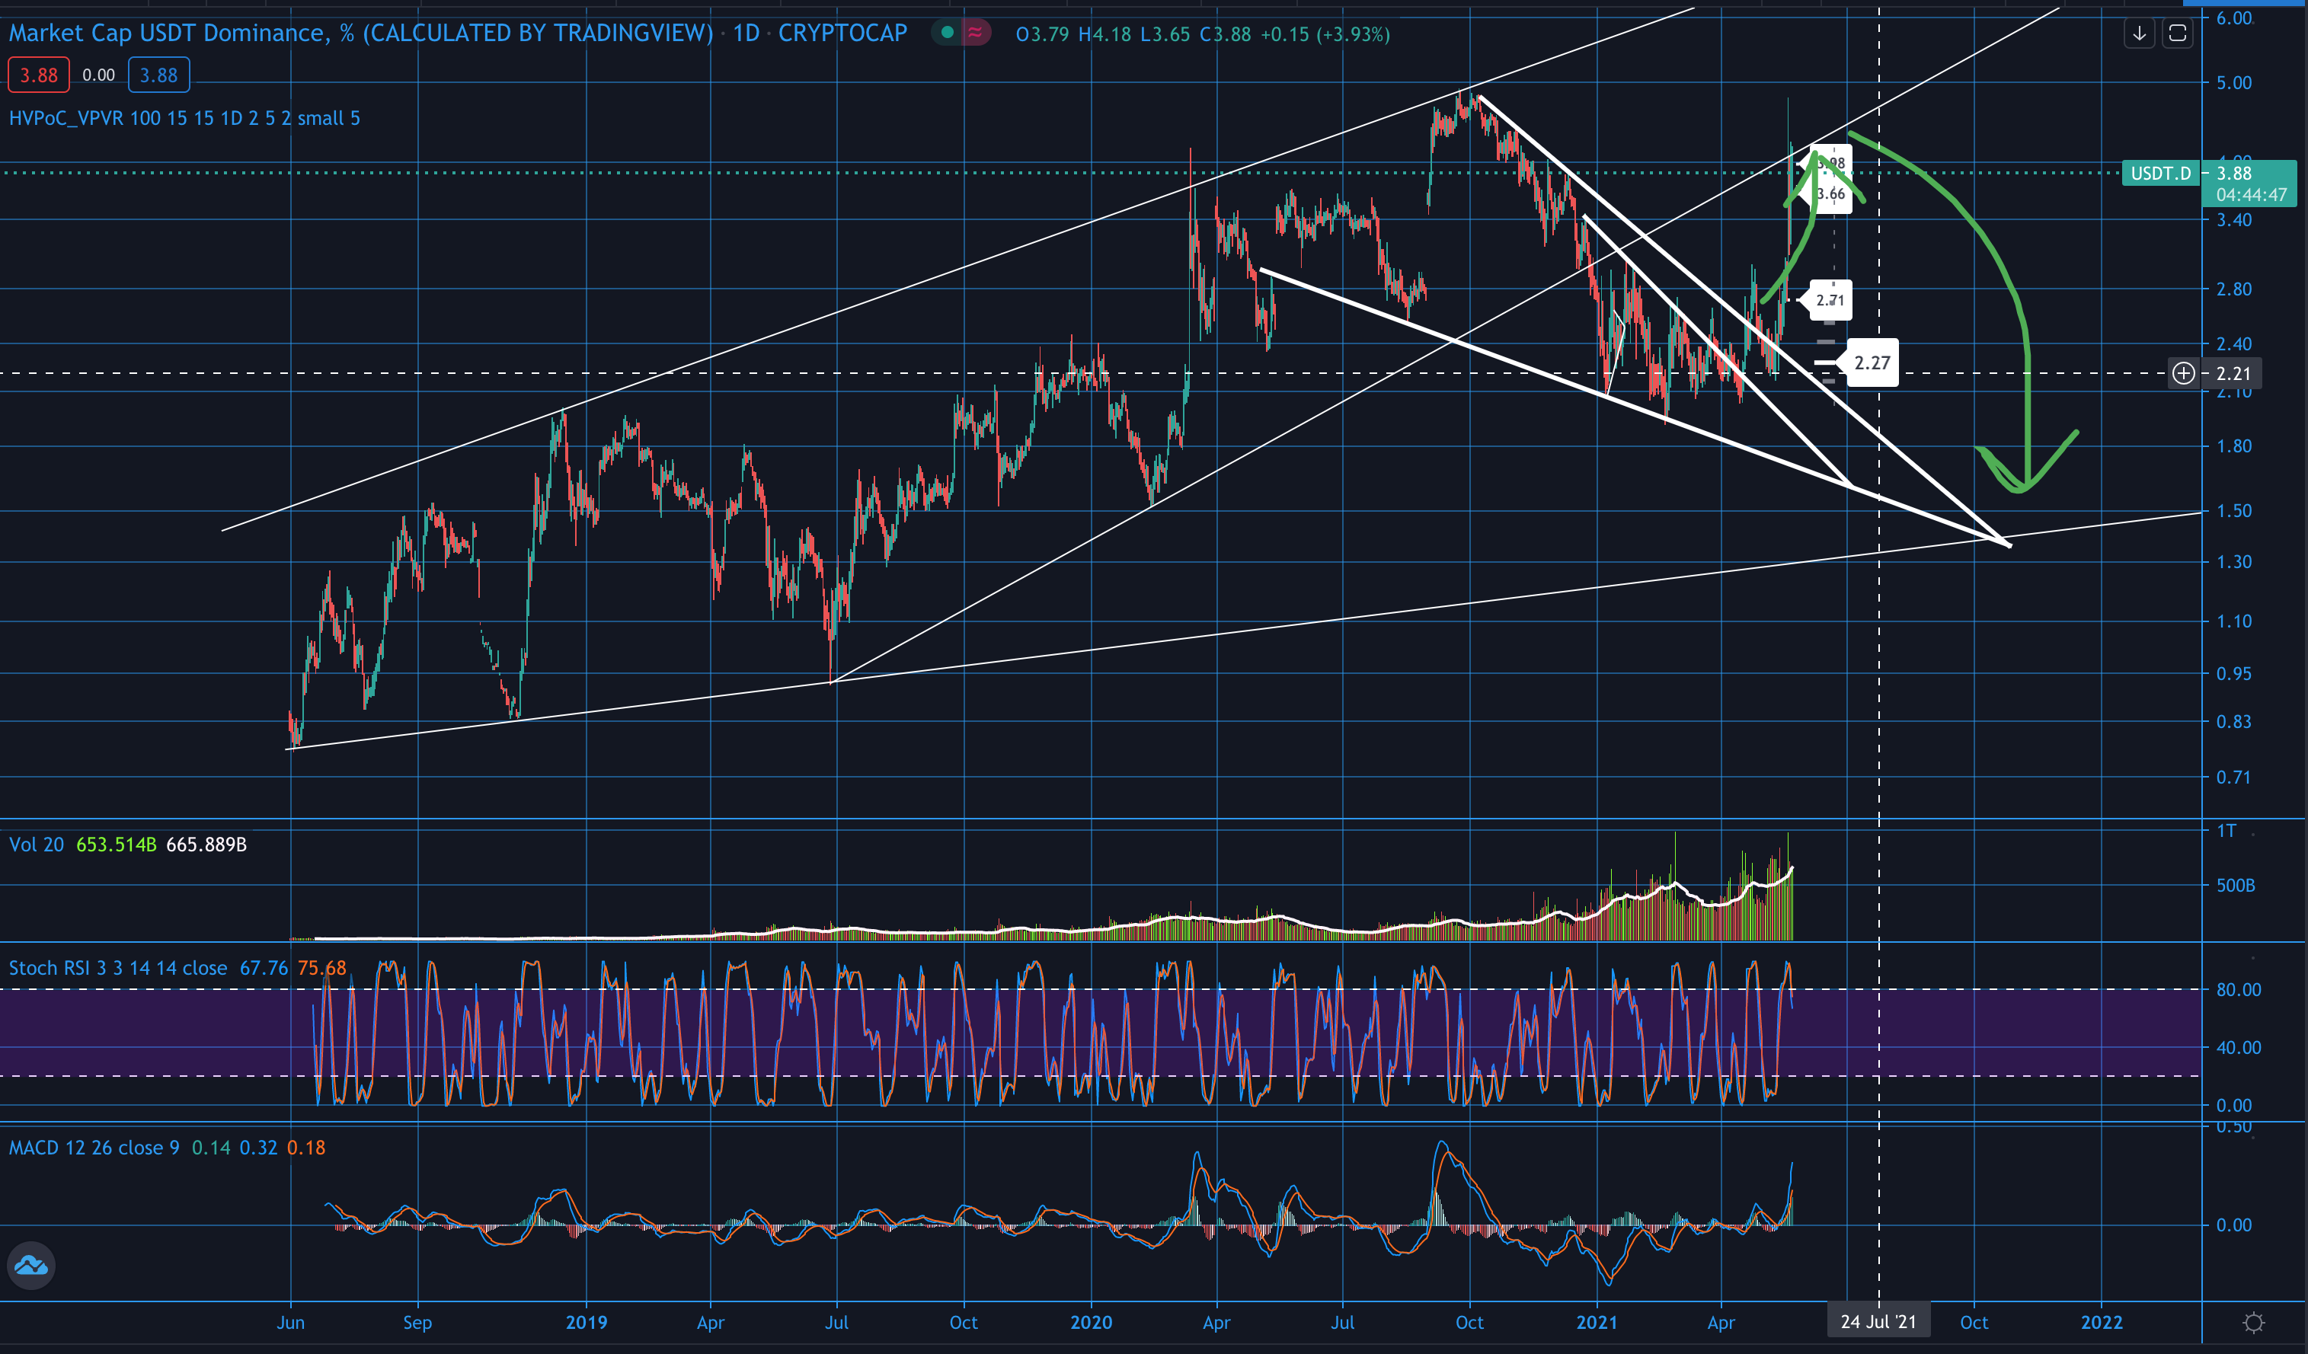Click the move pane down arrow

coord(2139,34)
